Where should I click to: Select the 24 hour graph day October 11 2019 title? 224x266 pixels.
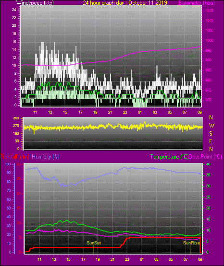(125, 3)
